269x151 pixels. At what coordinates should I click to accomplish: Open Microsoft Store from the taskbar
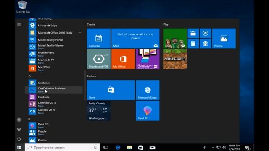click(141, 147)
